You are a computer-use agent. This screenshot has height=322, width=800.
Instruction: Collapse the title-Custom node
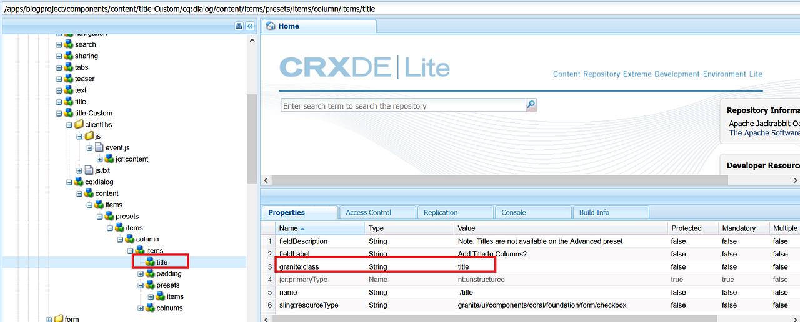tap(59, 113)
